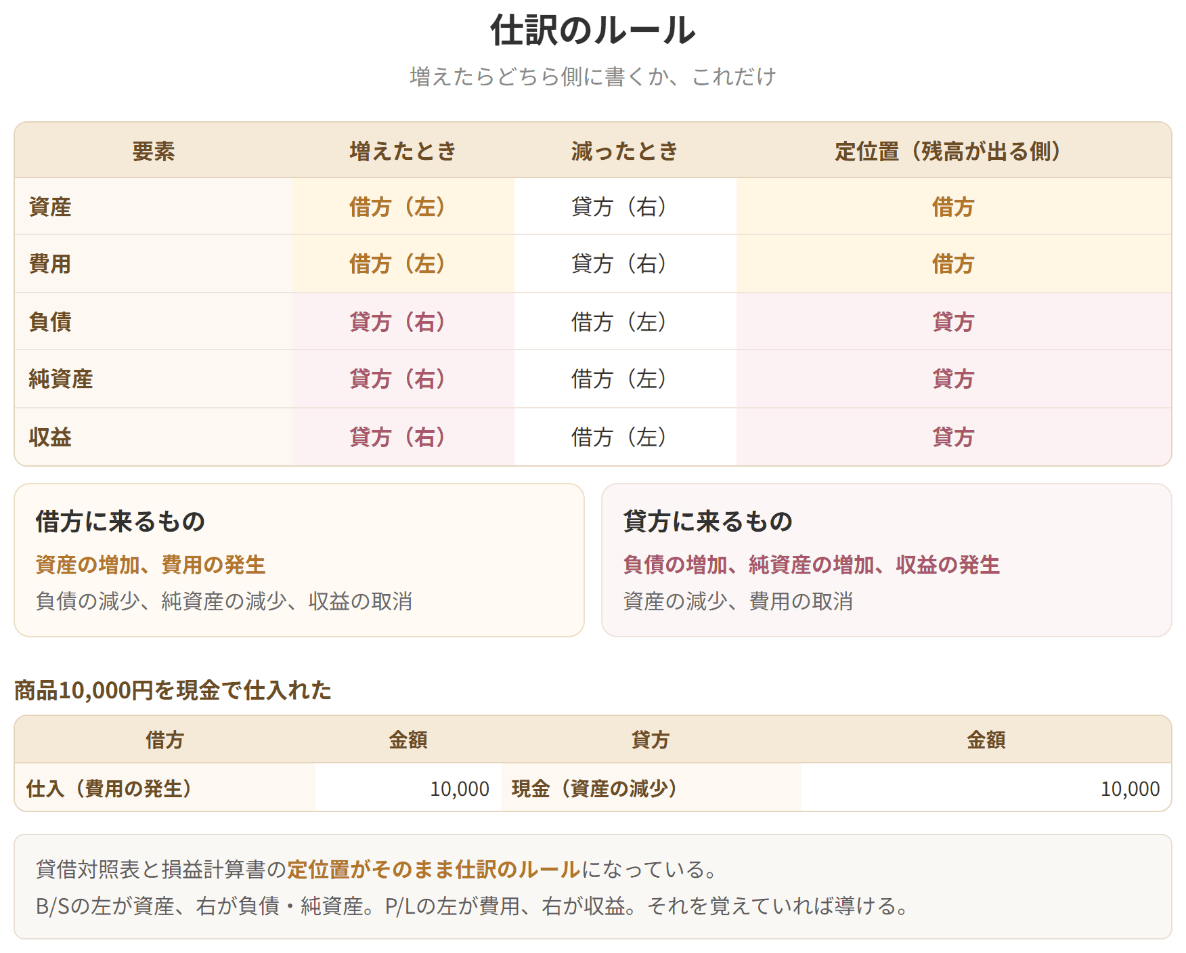
Task: Click the 定位置 value 貸方 for 負債
Action: pyautogui.click(x=954, y=322)
